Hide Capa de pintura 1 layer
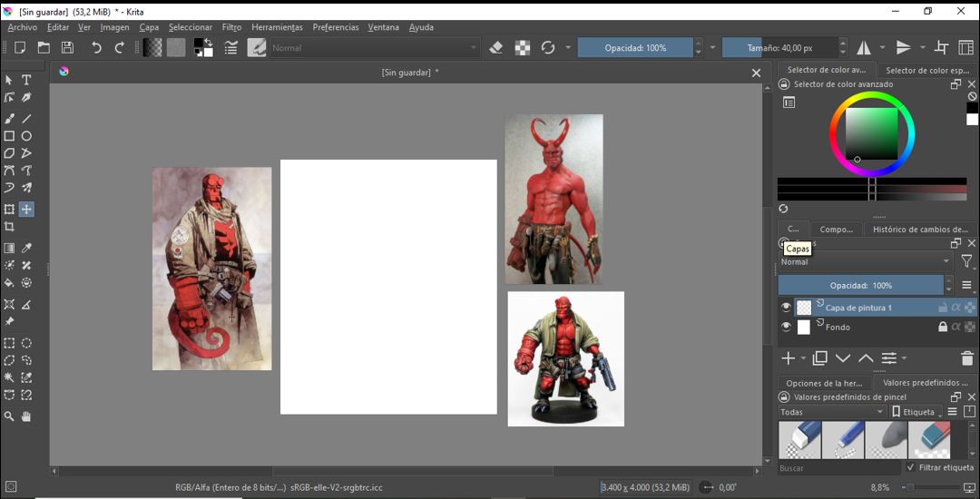 tap(786, 308)
